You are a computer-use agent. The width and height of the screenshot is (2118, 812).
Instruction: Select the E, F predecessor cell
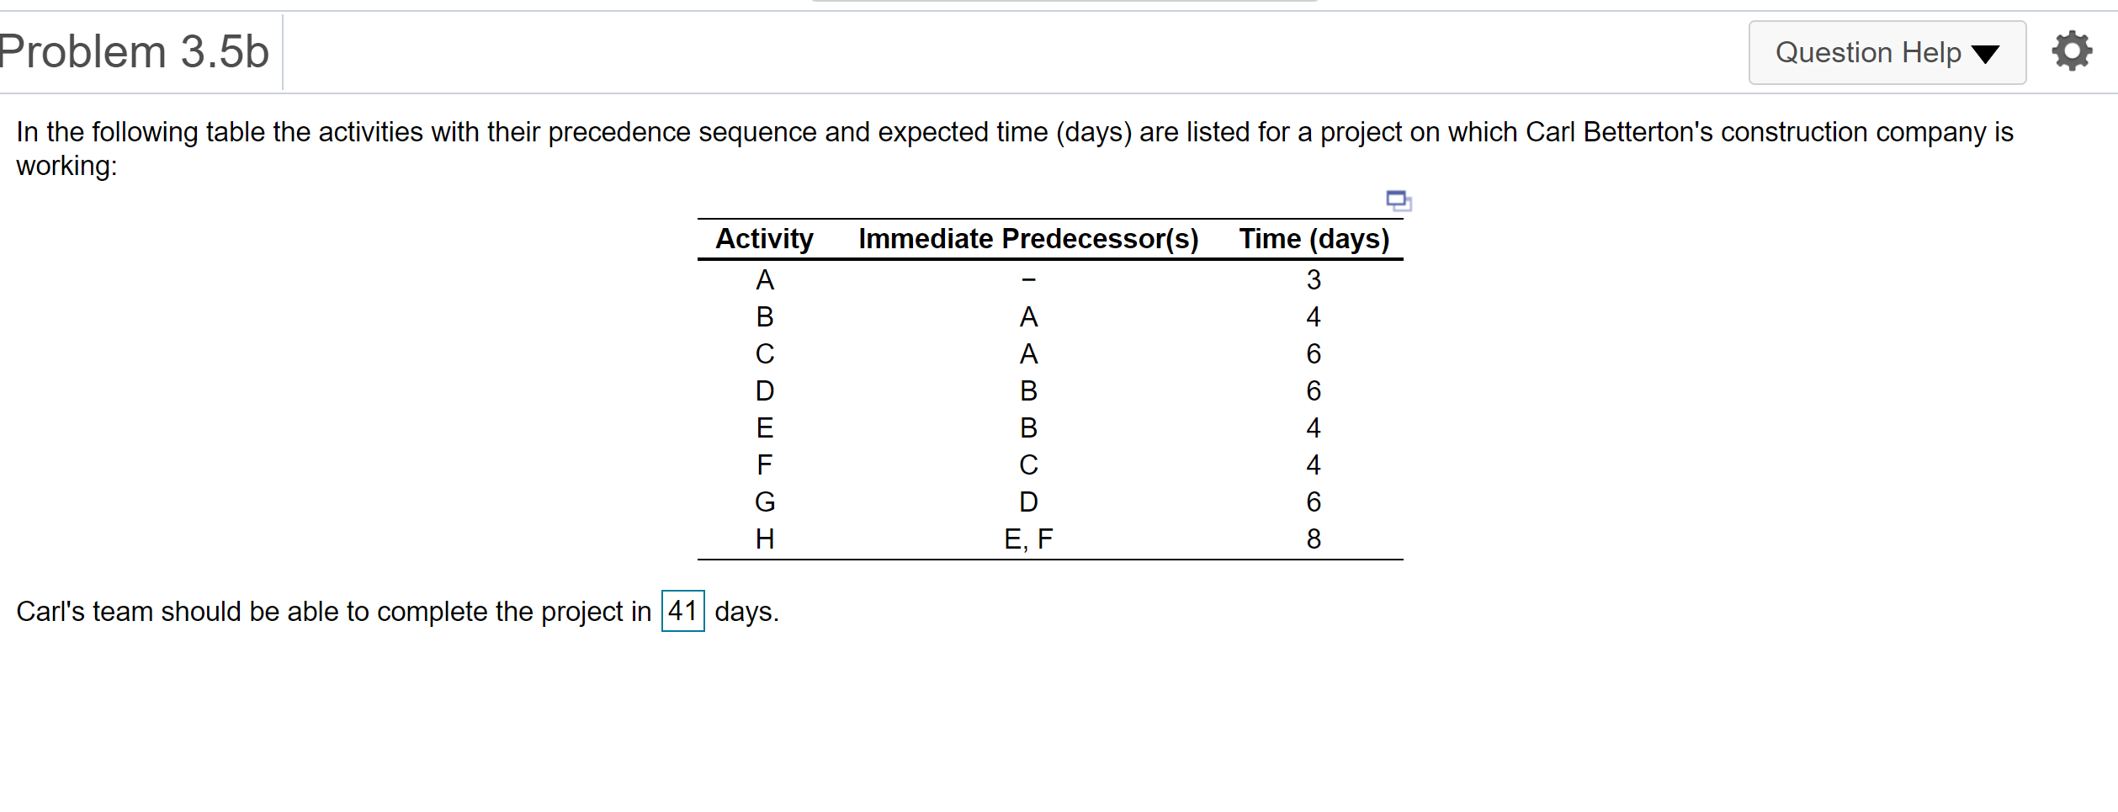(1028, 539)
